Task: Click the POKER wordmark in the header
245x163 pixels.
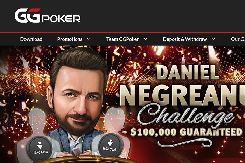Action: [61, 19]
